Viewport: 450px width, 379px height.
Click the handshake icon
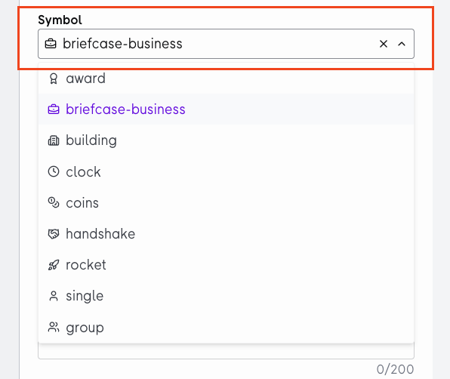coord(54,234)
